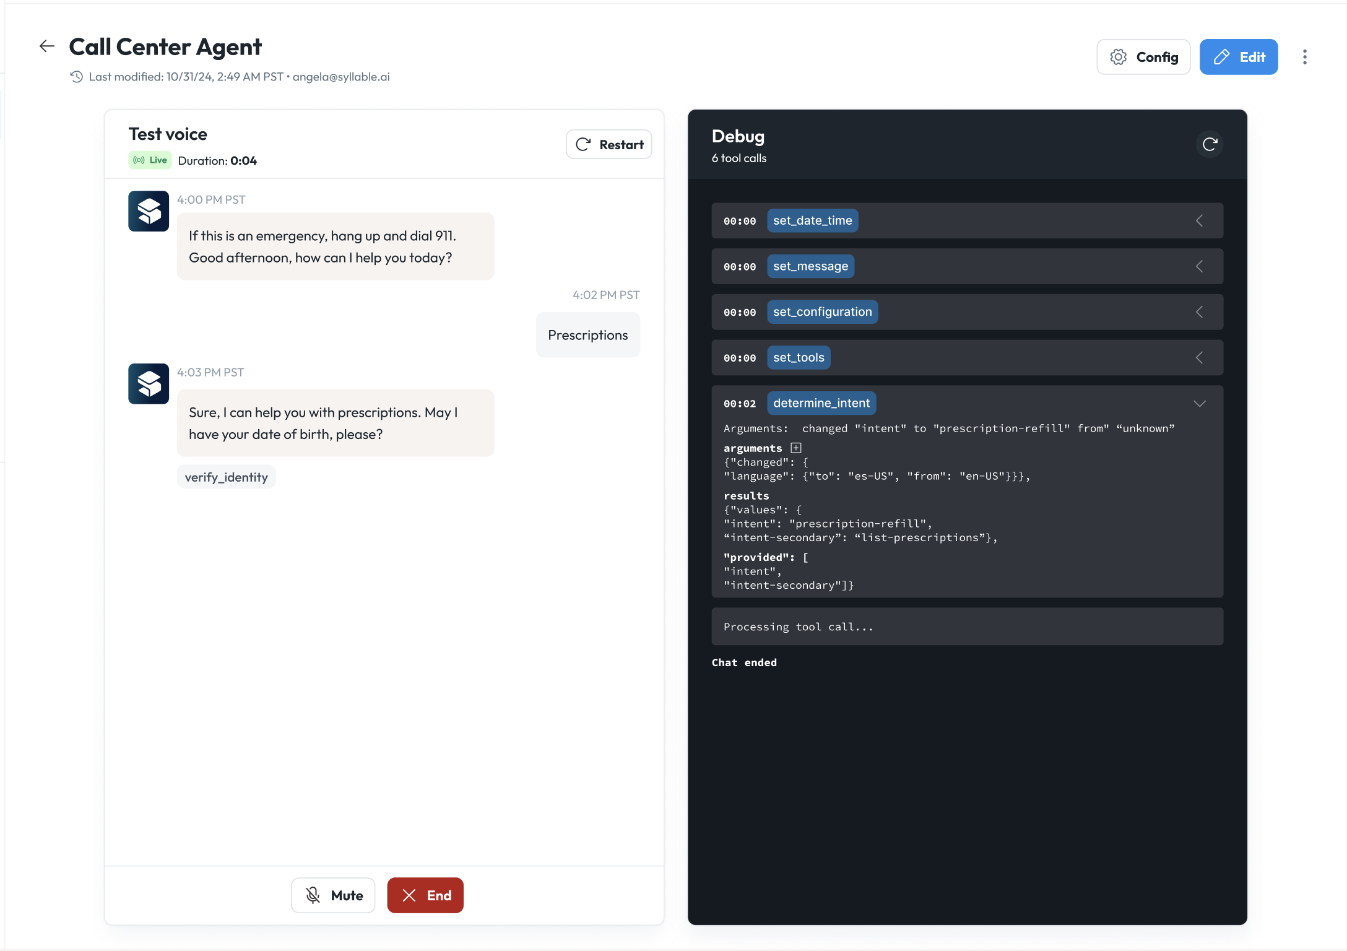This screenshot has width=1347, height=951.
Task: Click the verify_identity tag
Action: (x=227, y=477)
